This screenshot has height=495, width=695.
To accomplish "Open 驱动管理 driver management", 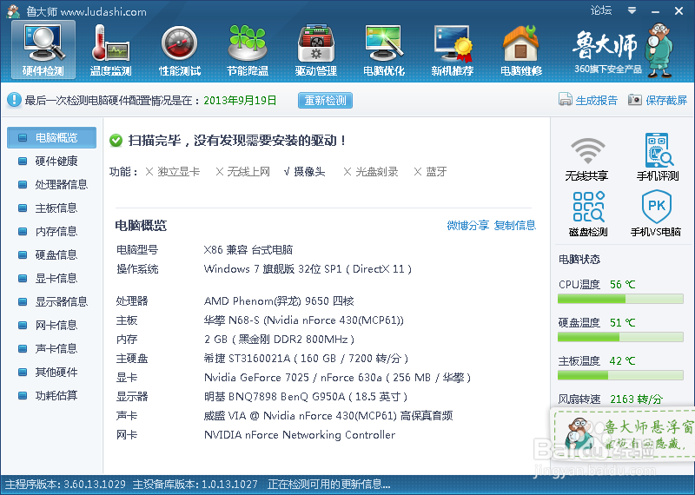I will click(x=316, y=50).
